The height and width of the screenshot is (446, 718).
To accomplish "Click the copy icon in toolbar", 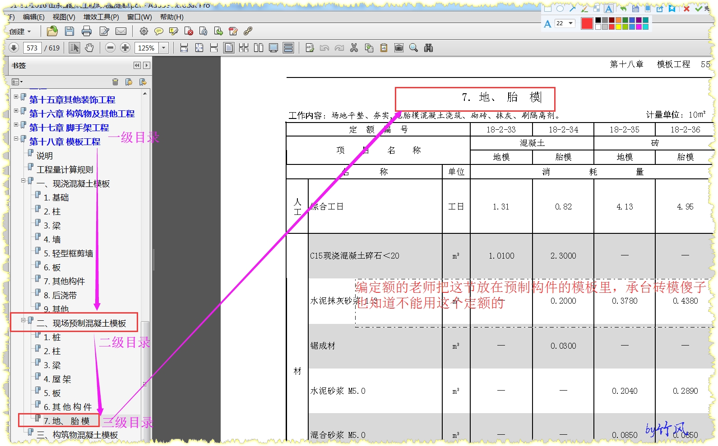I will (x=369, y=48).
